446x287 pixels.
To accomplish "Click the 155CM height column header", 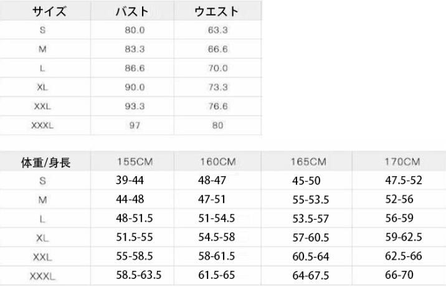I will [136, 162].
